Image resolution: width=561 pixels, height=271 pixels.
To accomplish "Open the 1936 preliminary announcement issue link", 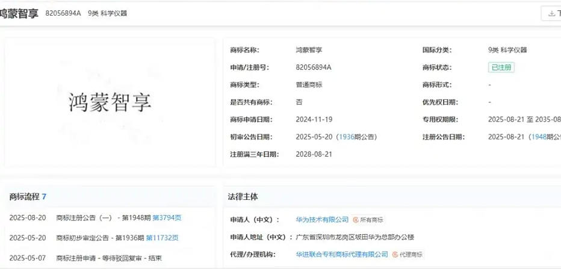I will coord(347,137).
